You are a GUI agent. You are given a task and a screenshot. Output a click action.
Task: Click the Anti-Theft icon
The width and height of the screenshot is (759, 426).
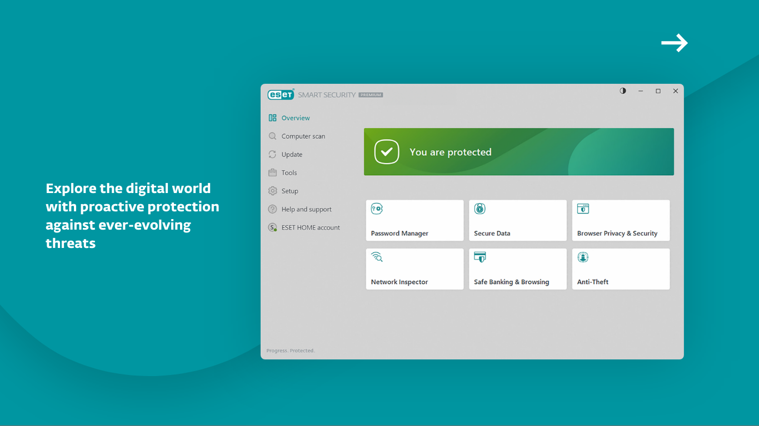coord(583,257)
